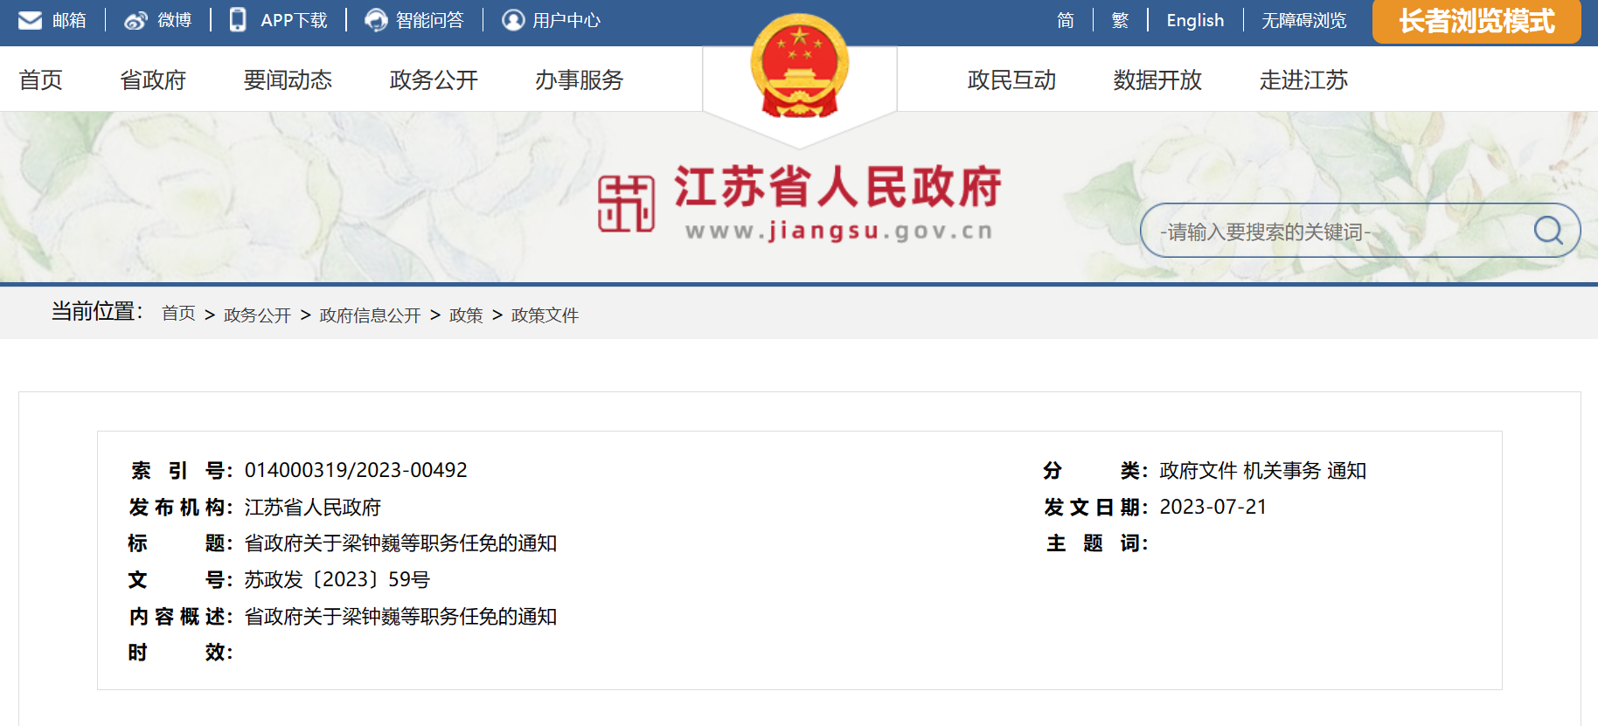Open 政务公开 navigation item
Image resolution: width=1598 pixels, height=726 pixels.
tap(434, 80)
